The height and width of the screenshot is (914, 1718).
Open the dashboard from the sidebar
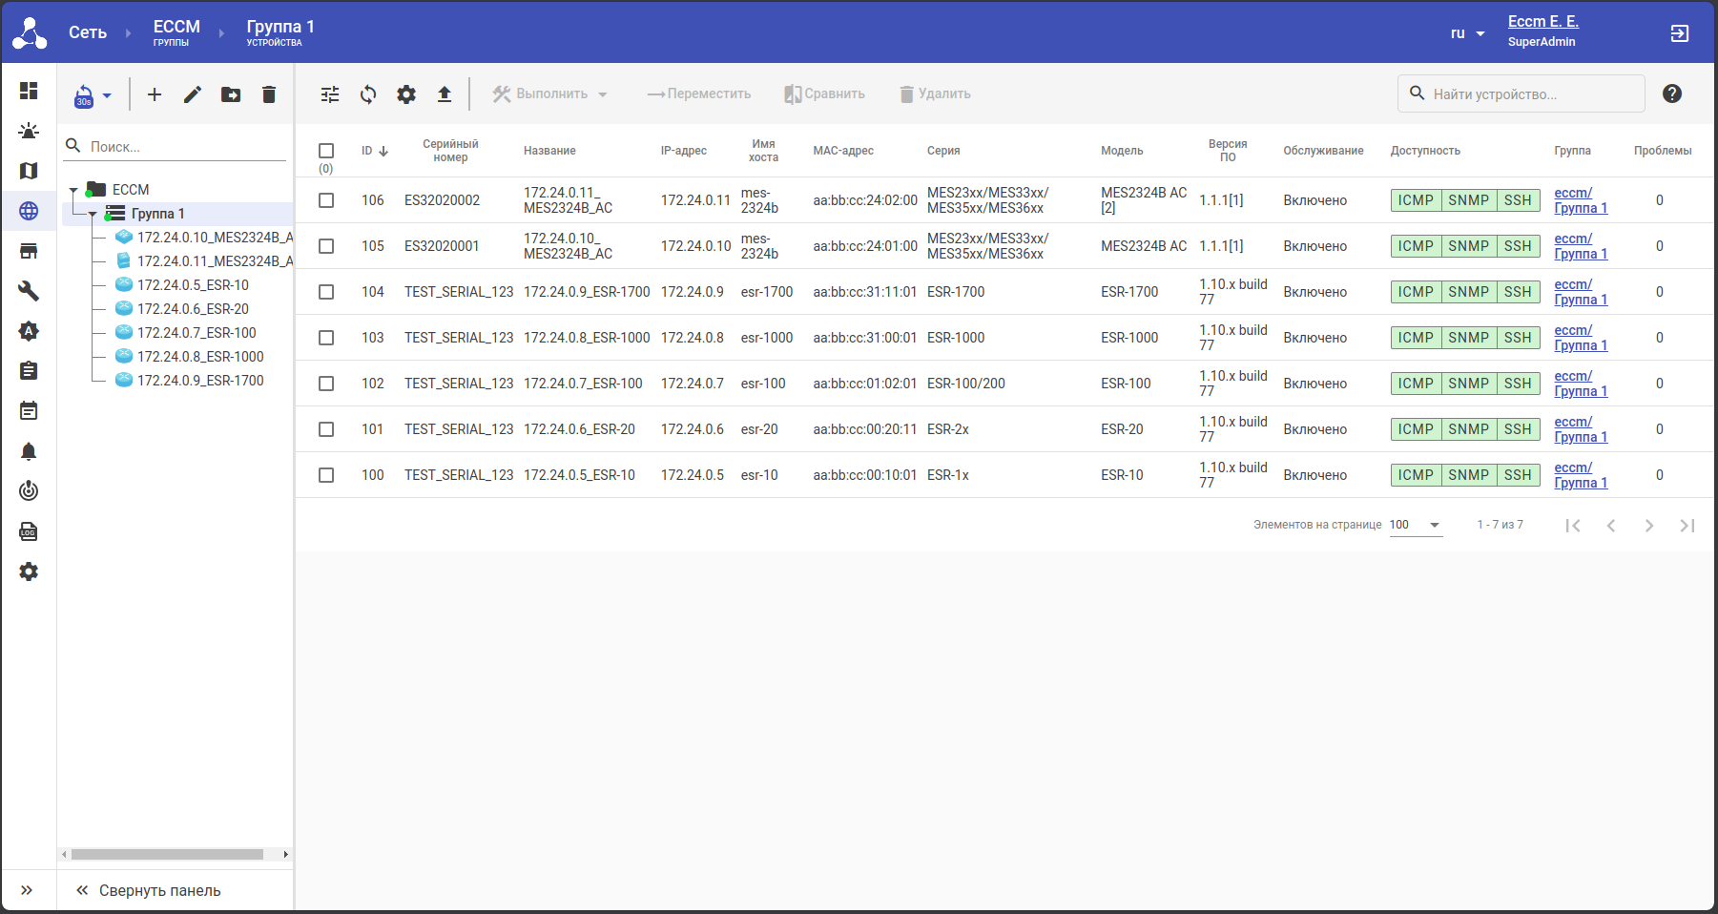click(29, 91)
